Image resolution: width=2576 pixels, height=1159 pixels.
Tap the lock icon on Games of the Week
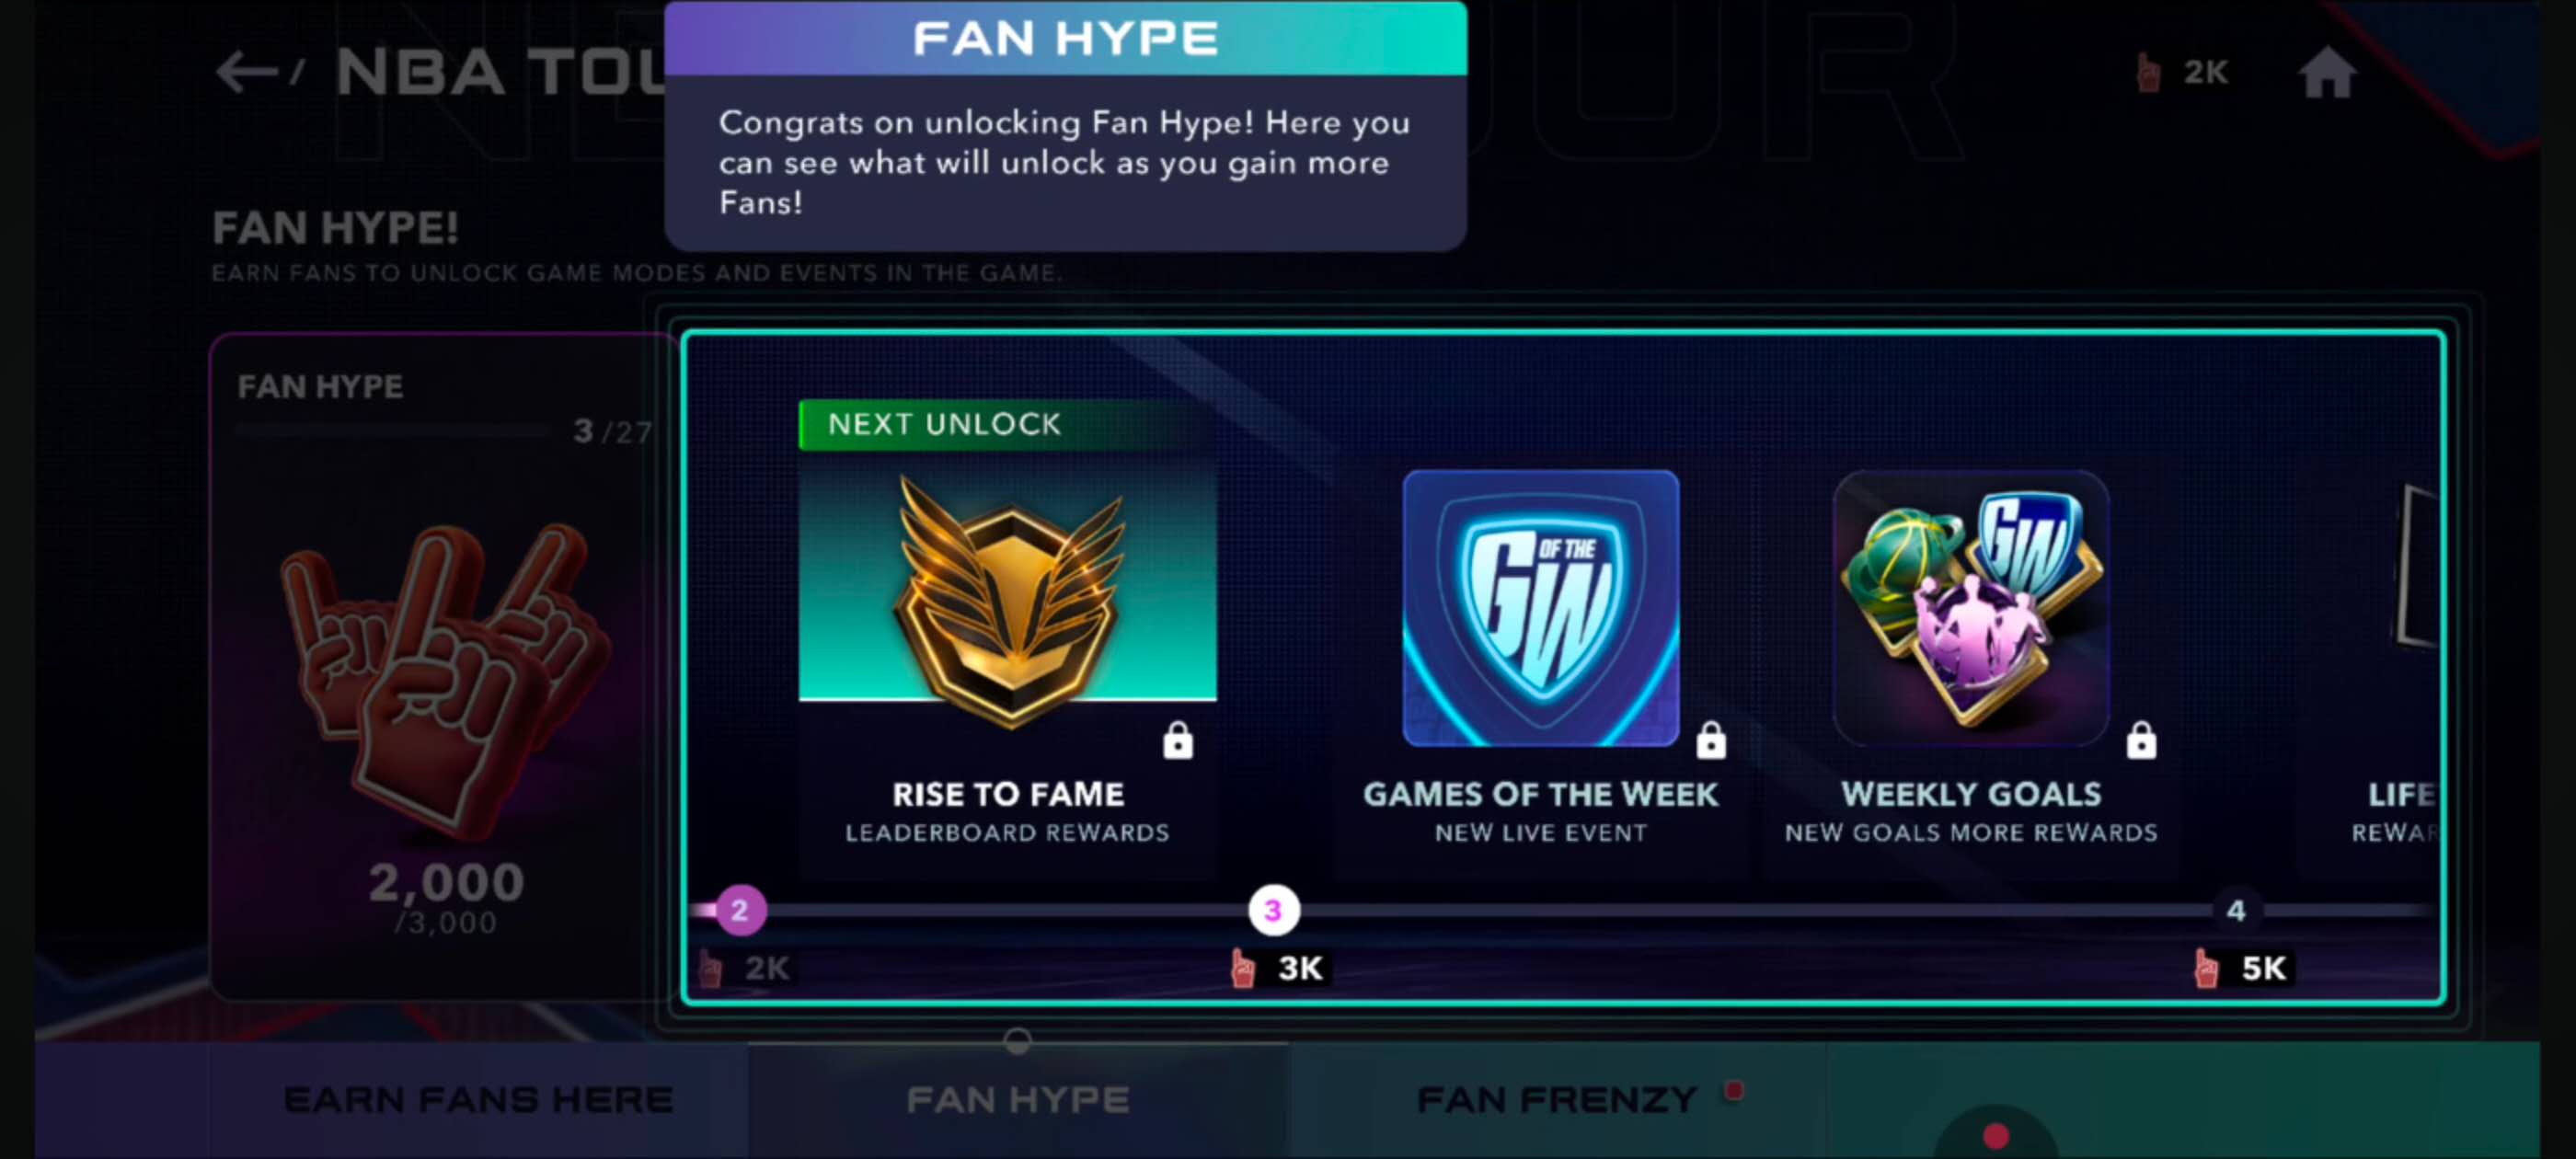click(x=1711, y=741)
